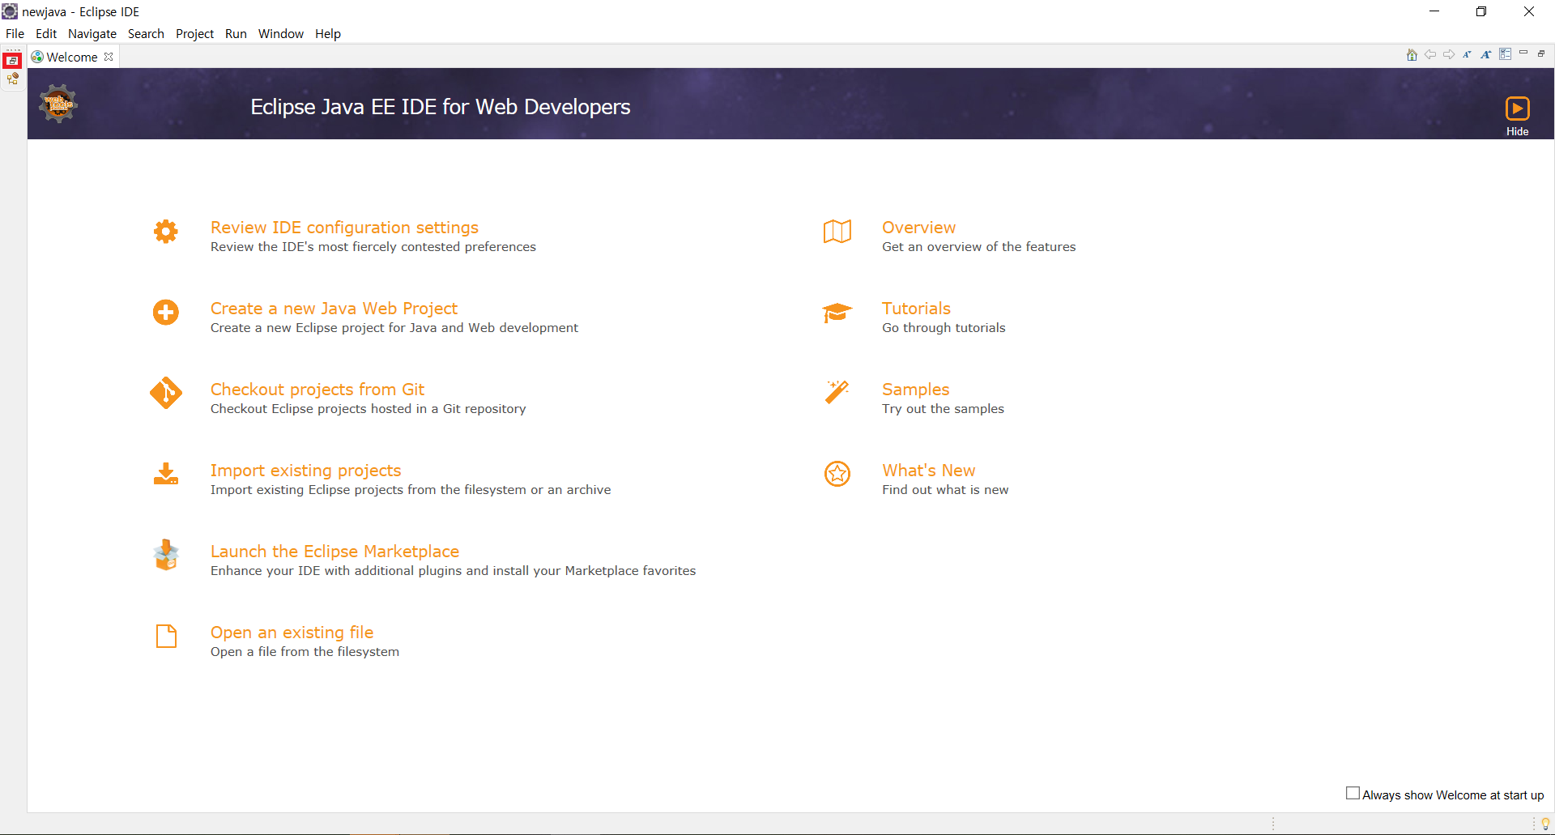Viewport: 1555px width, 835px height.
Task: Click the navigate forward arrow icon
Action: coord(1449,54)
